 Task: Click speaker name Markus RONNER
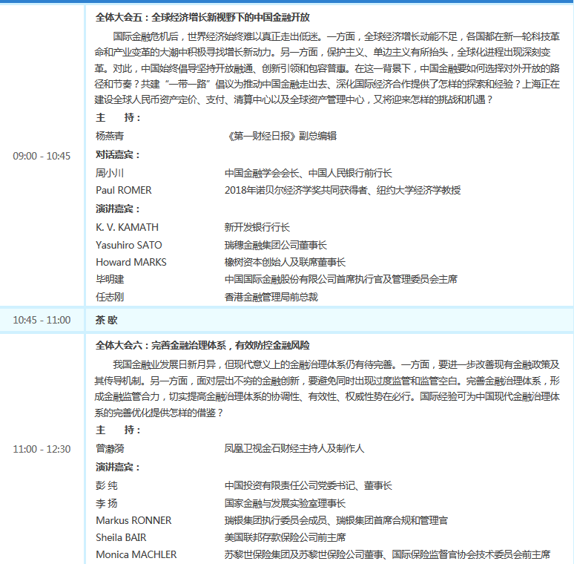pyautogui.click(x=133, y=520)
